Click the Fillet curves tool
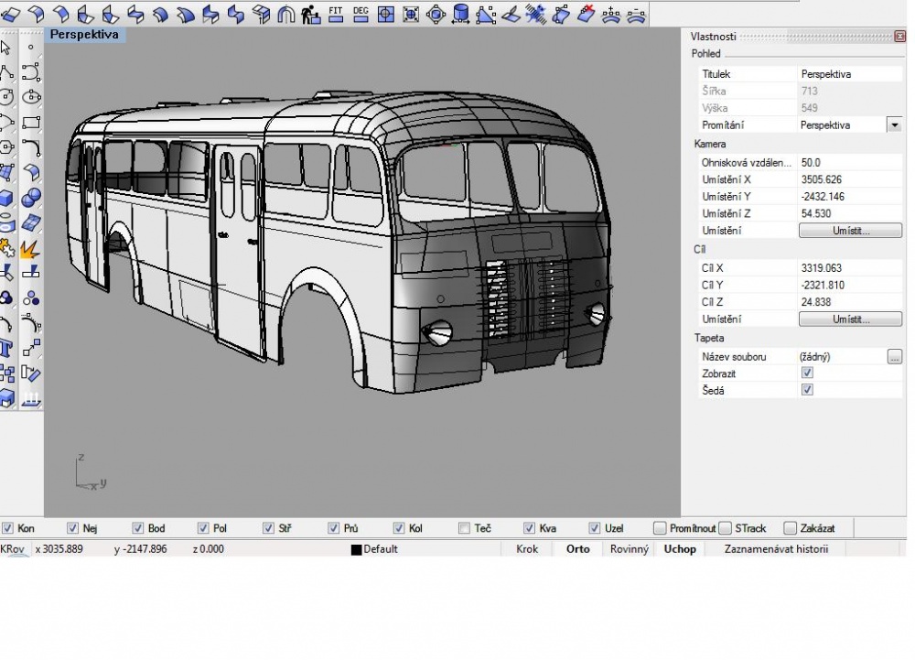The image size is (915, 660). [x=31, y=147]
